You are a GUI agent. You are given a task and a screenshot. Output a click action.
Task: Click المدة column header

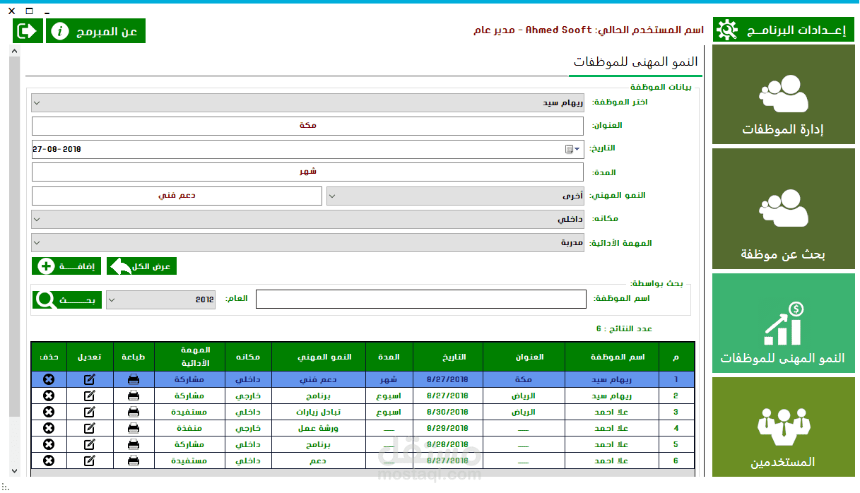point(389,357)
